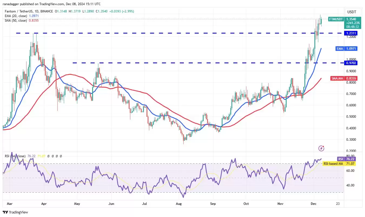Click the purple RSI label tag

tap(340, 159)
